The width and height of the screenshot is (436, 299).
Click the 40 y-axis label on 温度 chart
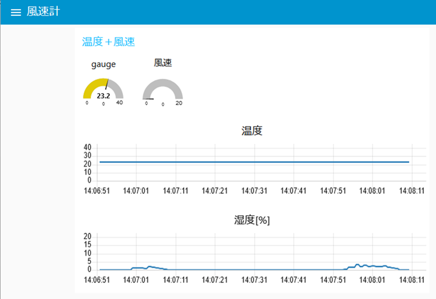87,147
